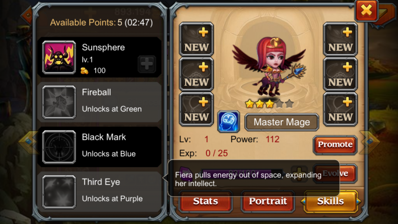
Task: Tap the Promote button
Action: pyautogui.click(x=335, y=145)
